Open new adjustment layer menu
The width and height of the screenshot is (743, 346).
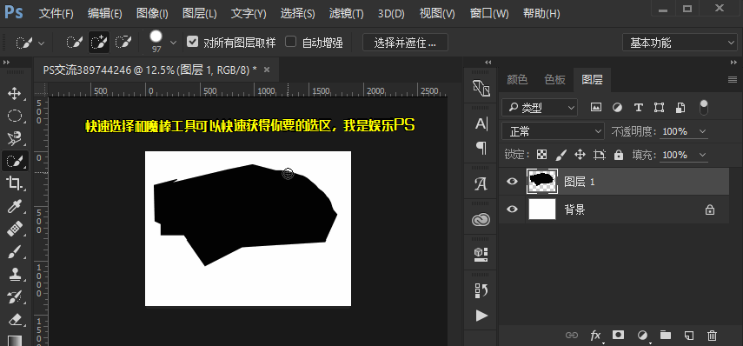click(x=643, y=336)
